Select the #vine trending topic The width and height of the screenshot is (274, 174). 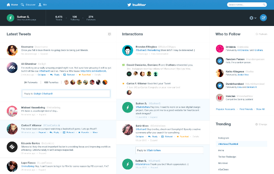(221, 150)
